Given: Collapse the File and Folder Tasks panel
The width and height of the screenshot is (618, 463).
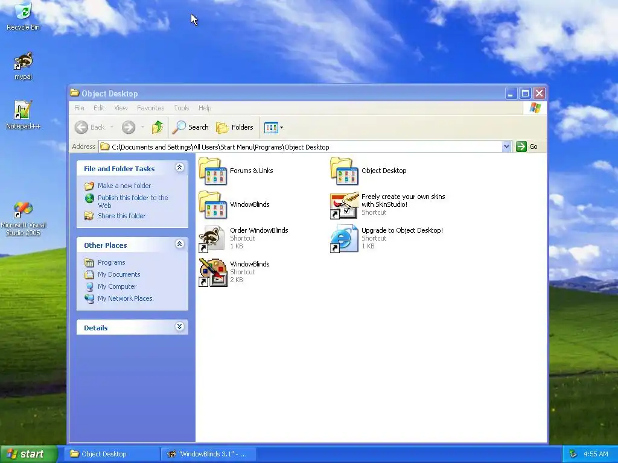Looking at the screenshot, I should [179, 168].
